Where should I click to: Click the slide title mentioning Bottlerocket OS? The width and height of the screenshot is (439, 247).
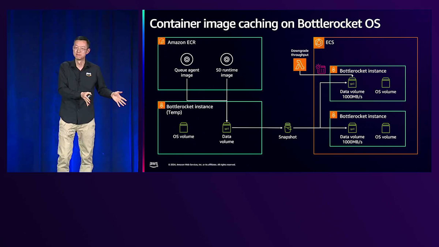(265, 23)
